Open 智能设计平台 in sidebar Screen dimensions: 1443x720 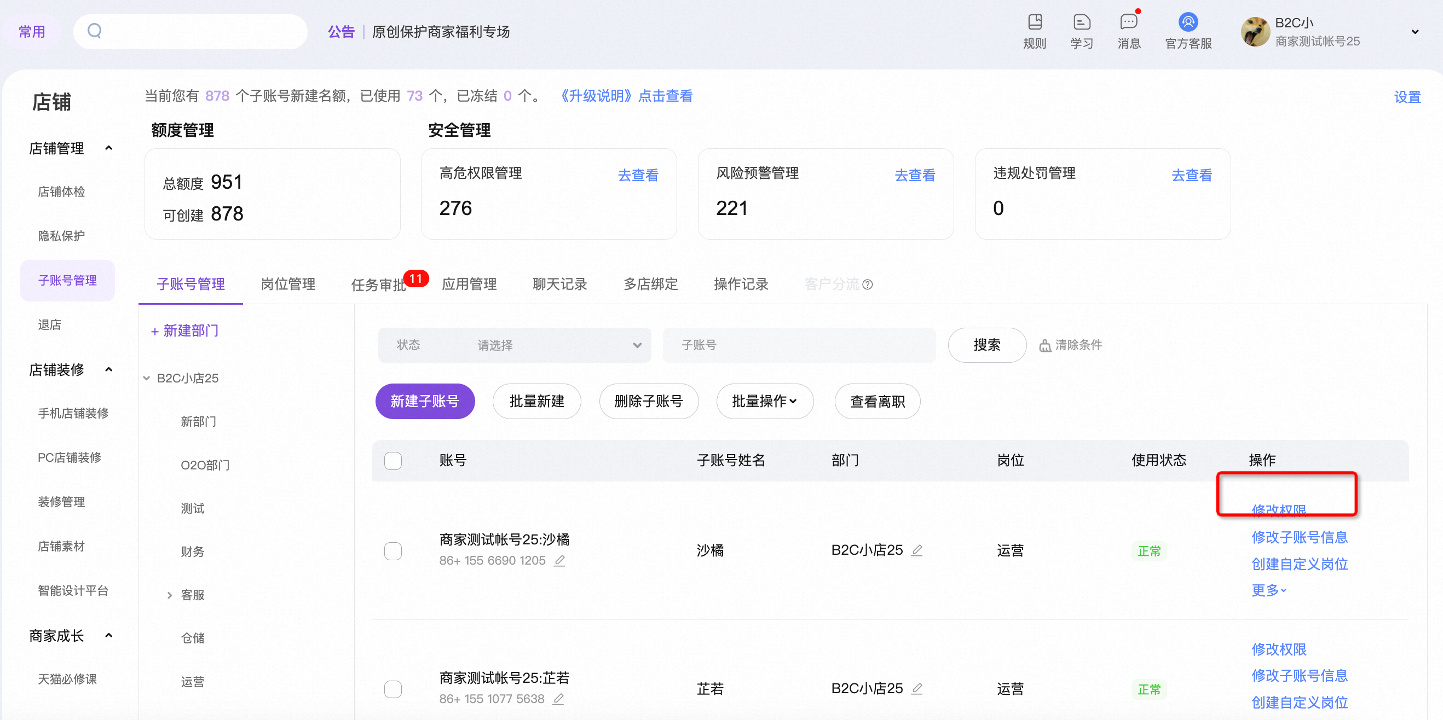point(73,590)
